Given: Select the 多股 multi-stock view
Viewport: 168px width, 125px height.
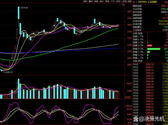Looking at the screenshot, I should 96,1.
